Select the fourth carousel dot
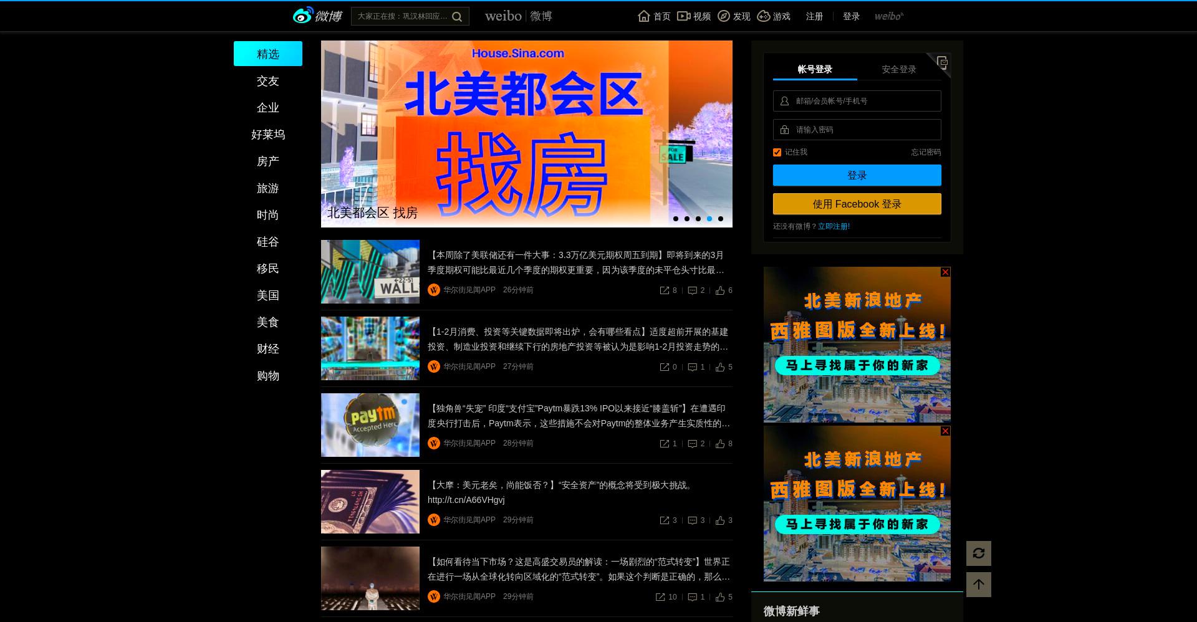Image resolution: width=1197 pixels, height=622 pixels. coord(709,219)
